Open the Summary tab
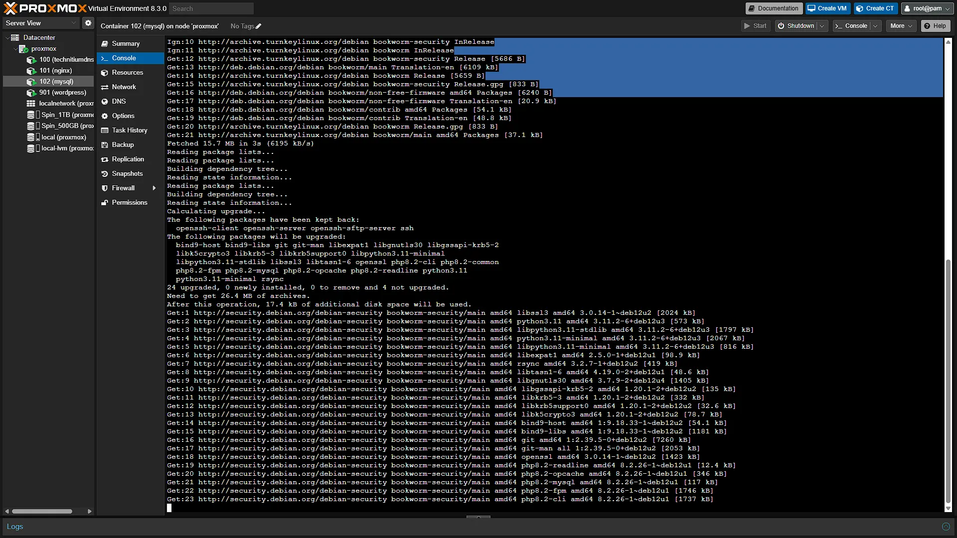Screen dimensions: 957x538 (x=130, y=44)
